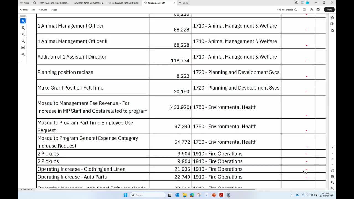Open Outlook from the taskbar
The width and height of the screenshot is (354, 199).
point(177,195)
